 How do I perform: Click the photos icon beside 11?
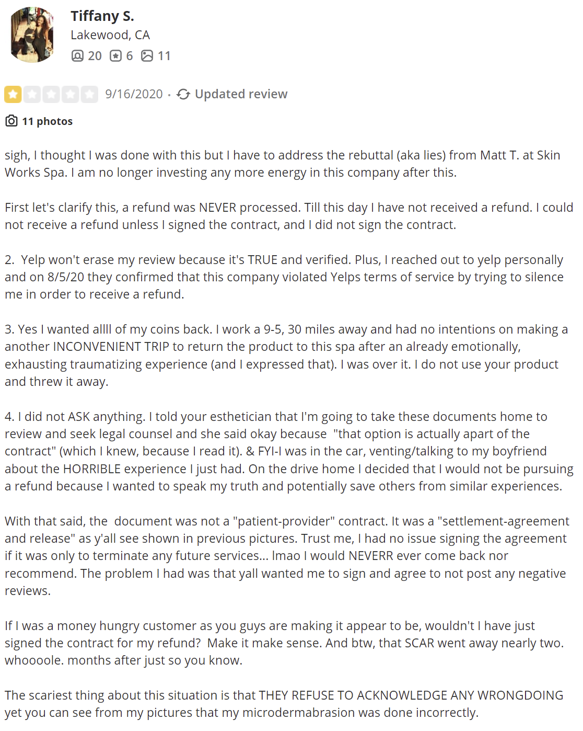(147, 56)
